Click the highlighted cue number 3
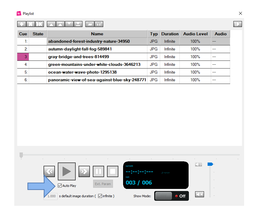Viewport: 258px width, 218px height. click(x=23, y=57)
